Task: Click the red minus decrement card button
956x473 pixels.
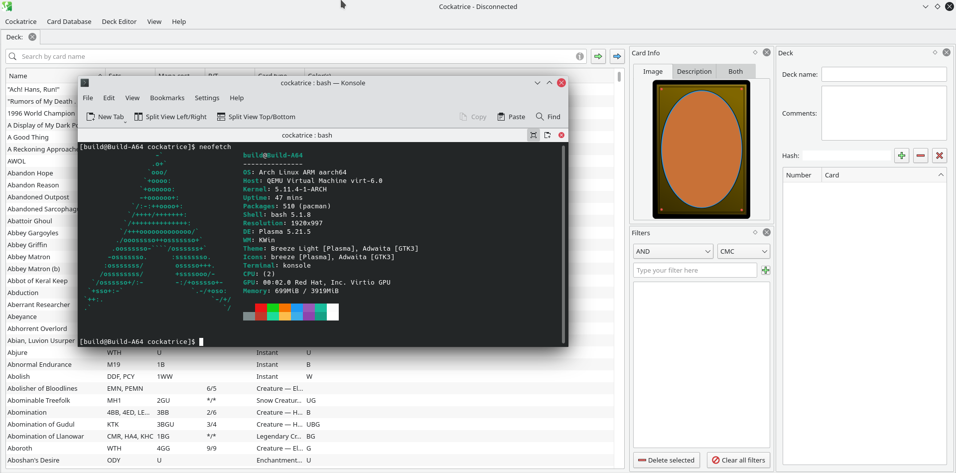Action: point(921,156)
